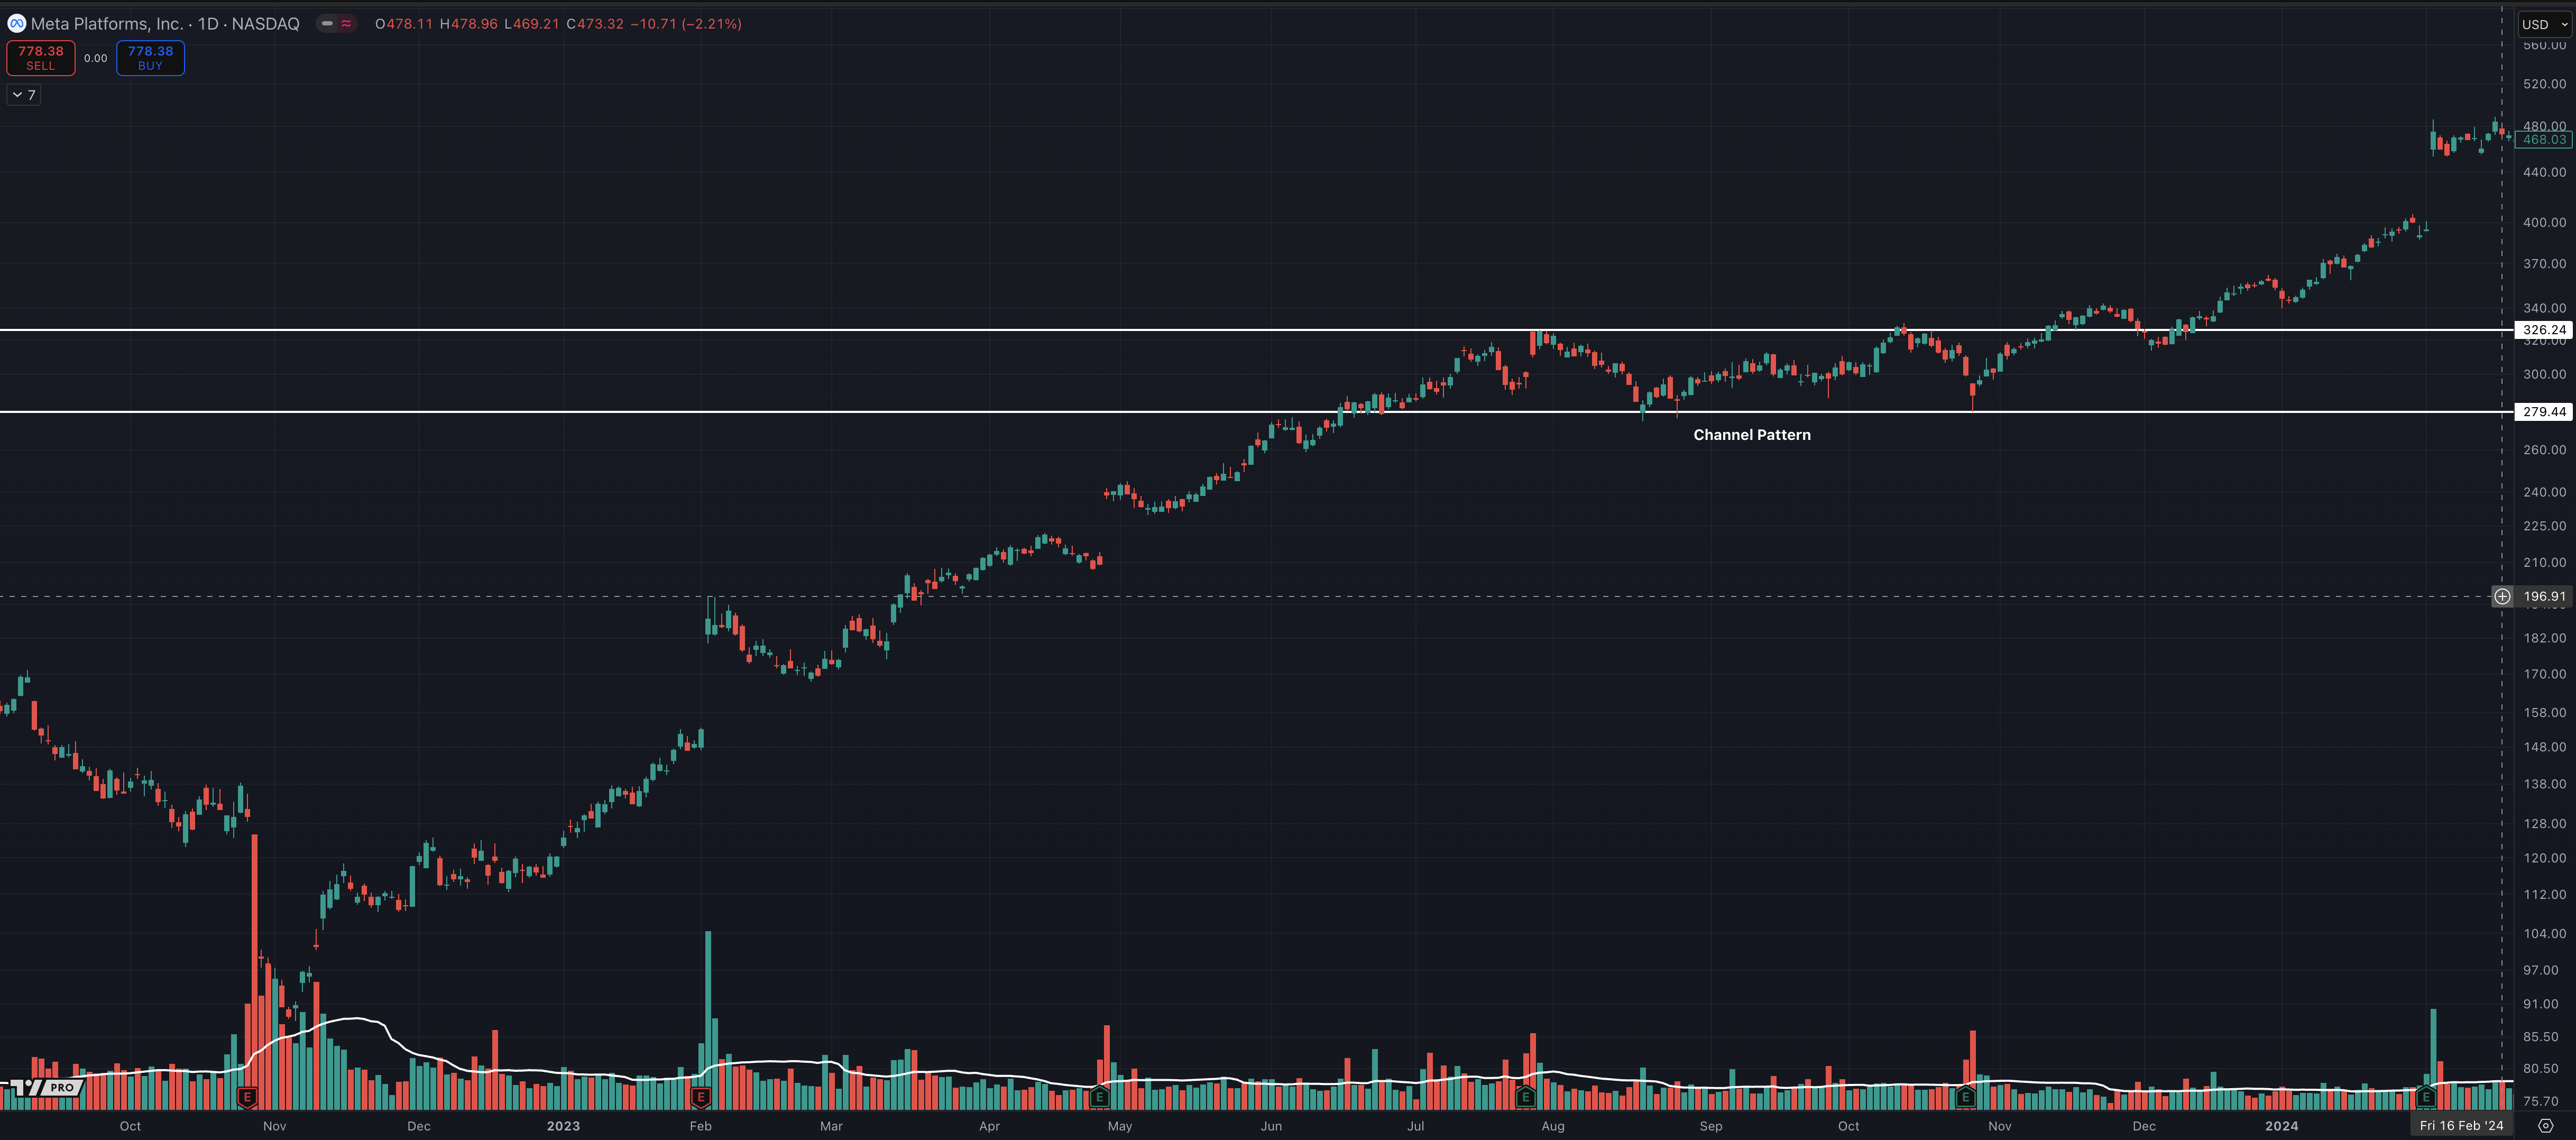
Task: Open the earnings marker before November 2023
Action: [1965, 1097]
